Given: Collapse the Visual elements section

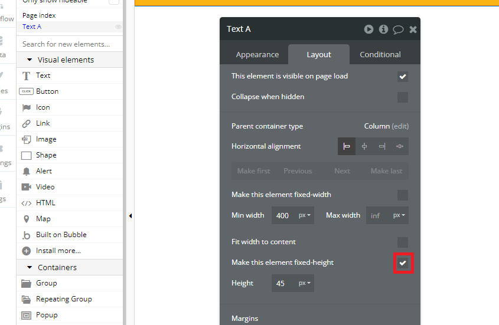Looking at the screenshot, I should click(30, 60).
